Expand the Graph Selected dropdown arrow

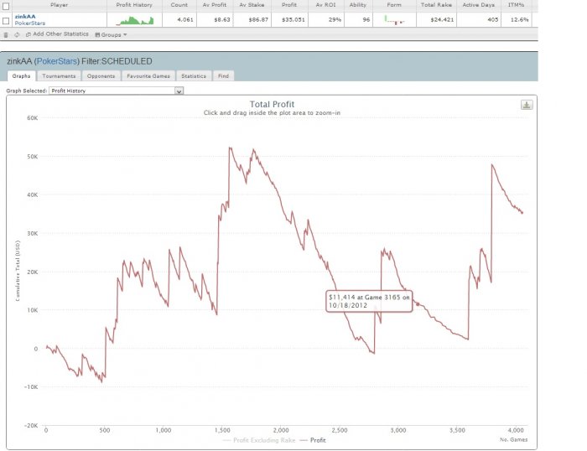click(x=179, y=91)
